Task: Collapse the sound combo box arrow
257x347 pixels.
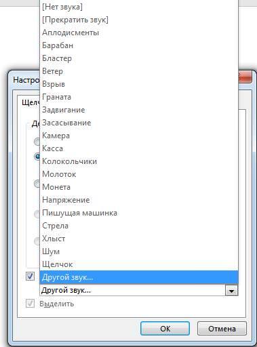Action: tap(231, 291)
